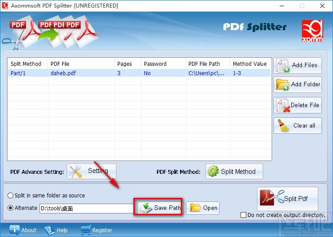
Task: Click the Part/1 split method cell
Action: click(x=18, y=73)
